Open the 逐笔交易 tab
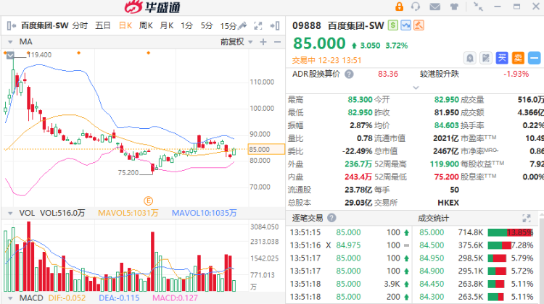 coord(308,218)
